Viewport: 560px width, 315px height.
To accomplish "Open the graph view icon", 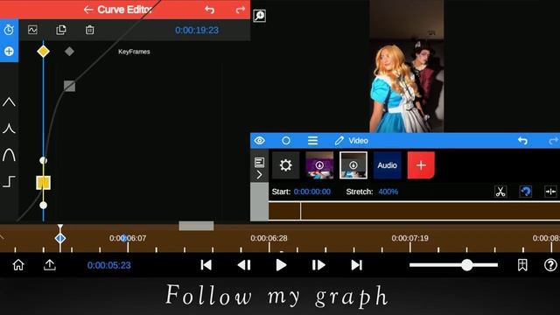I will click(32, 30).
